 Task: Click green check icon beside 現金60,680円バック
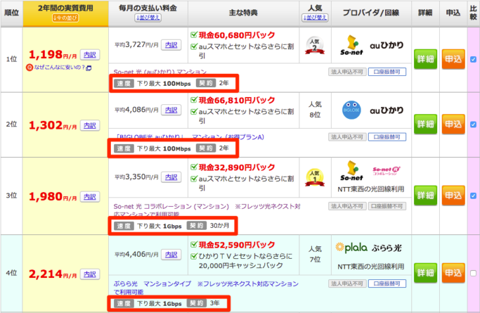point(194,34)
